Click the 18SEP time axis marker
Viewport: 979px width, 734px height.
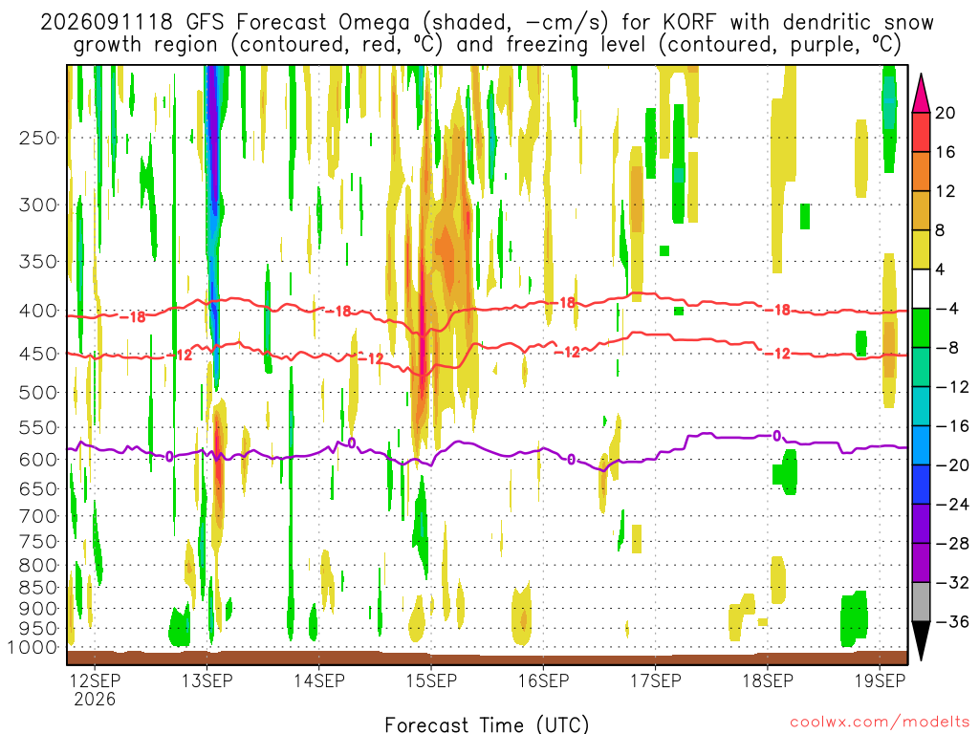click(x=768, y=680)
